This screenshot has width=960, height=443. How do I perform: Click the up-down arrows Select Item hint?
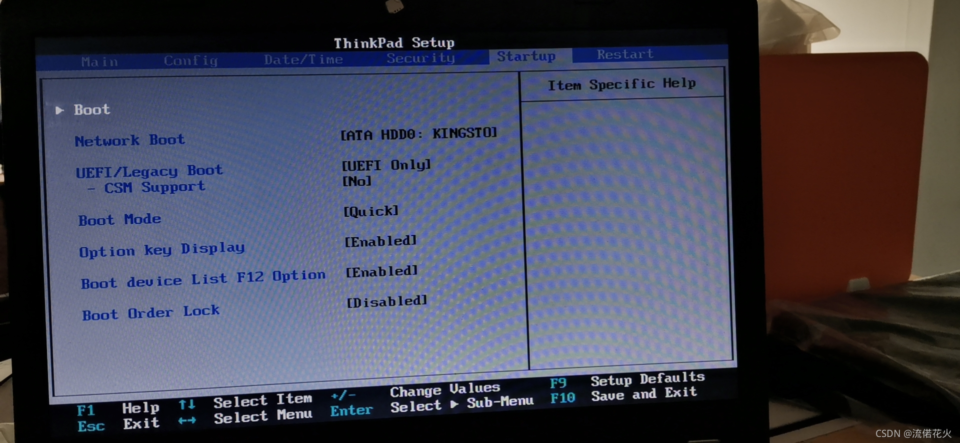coord(245,401)
